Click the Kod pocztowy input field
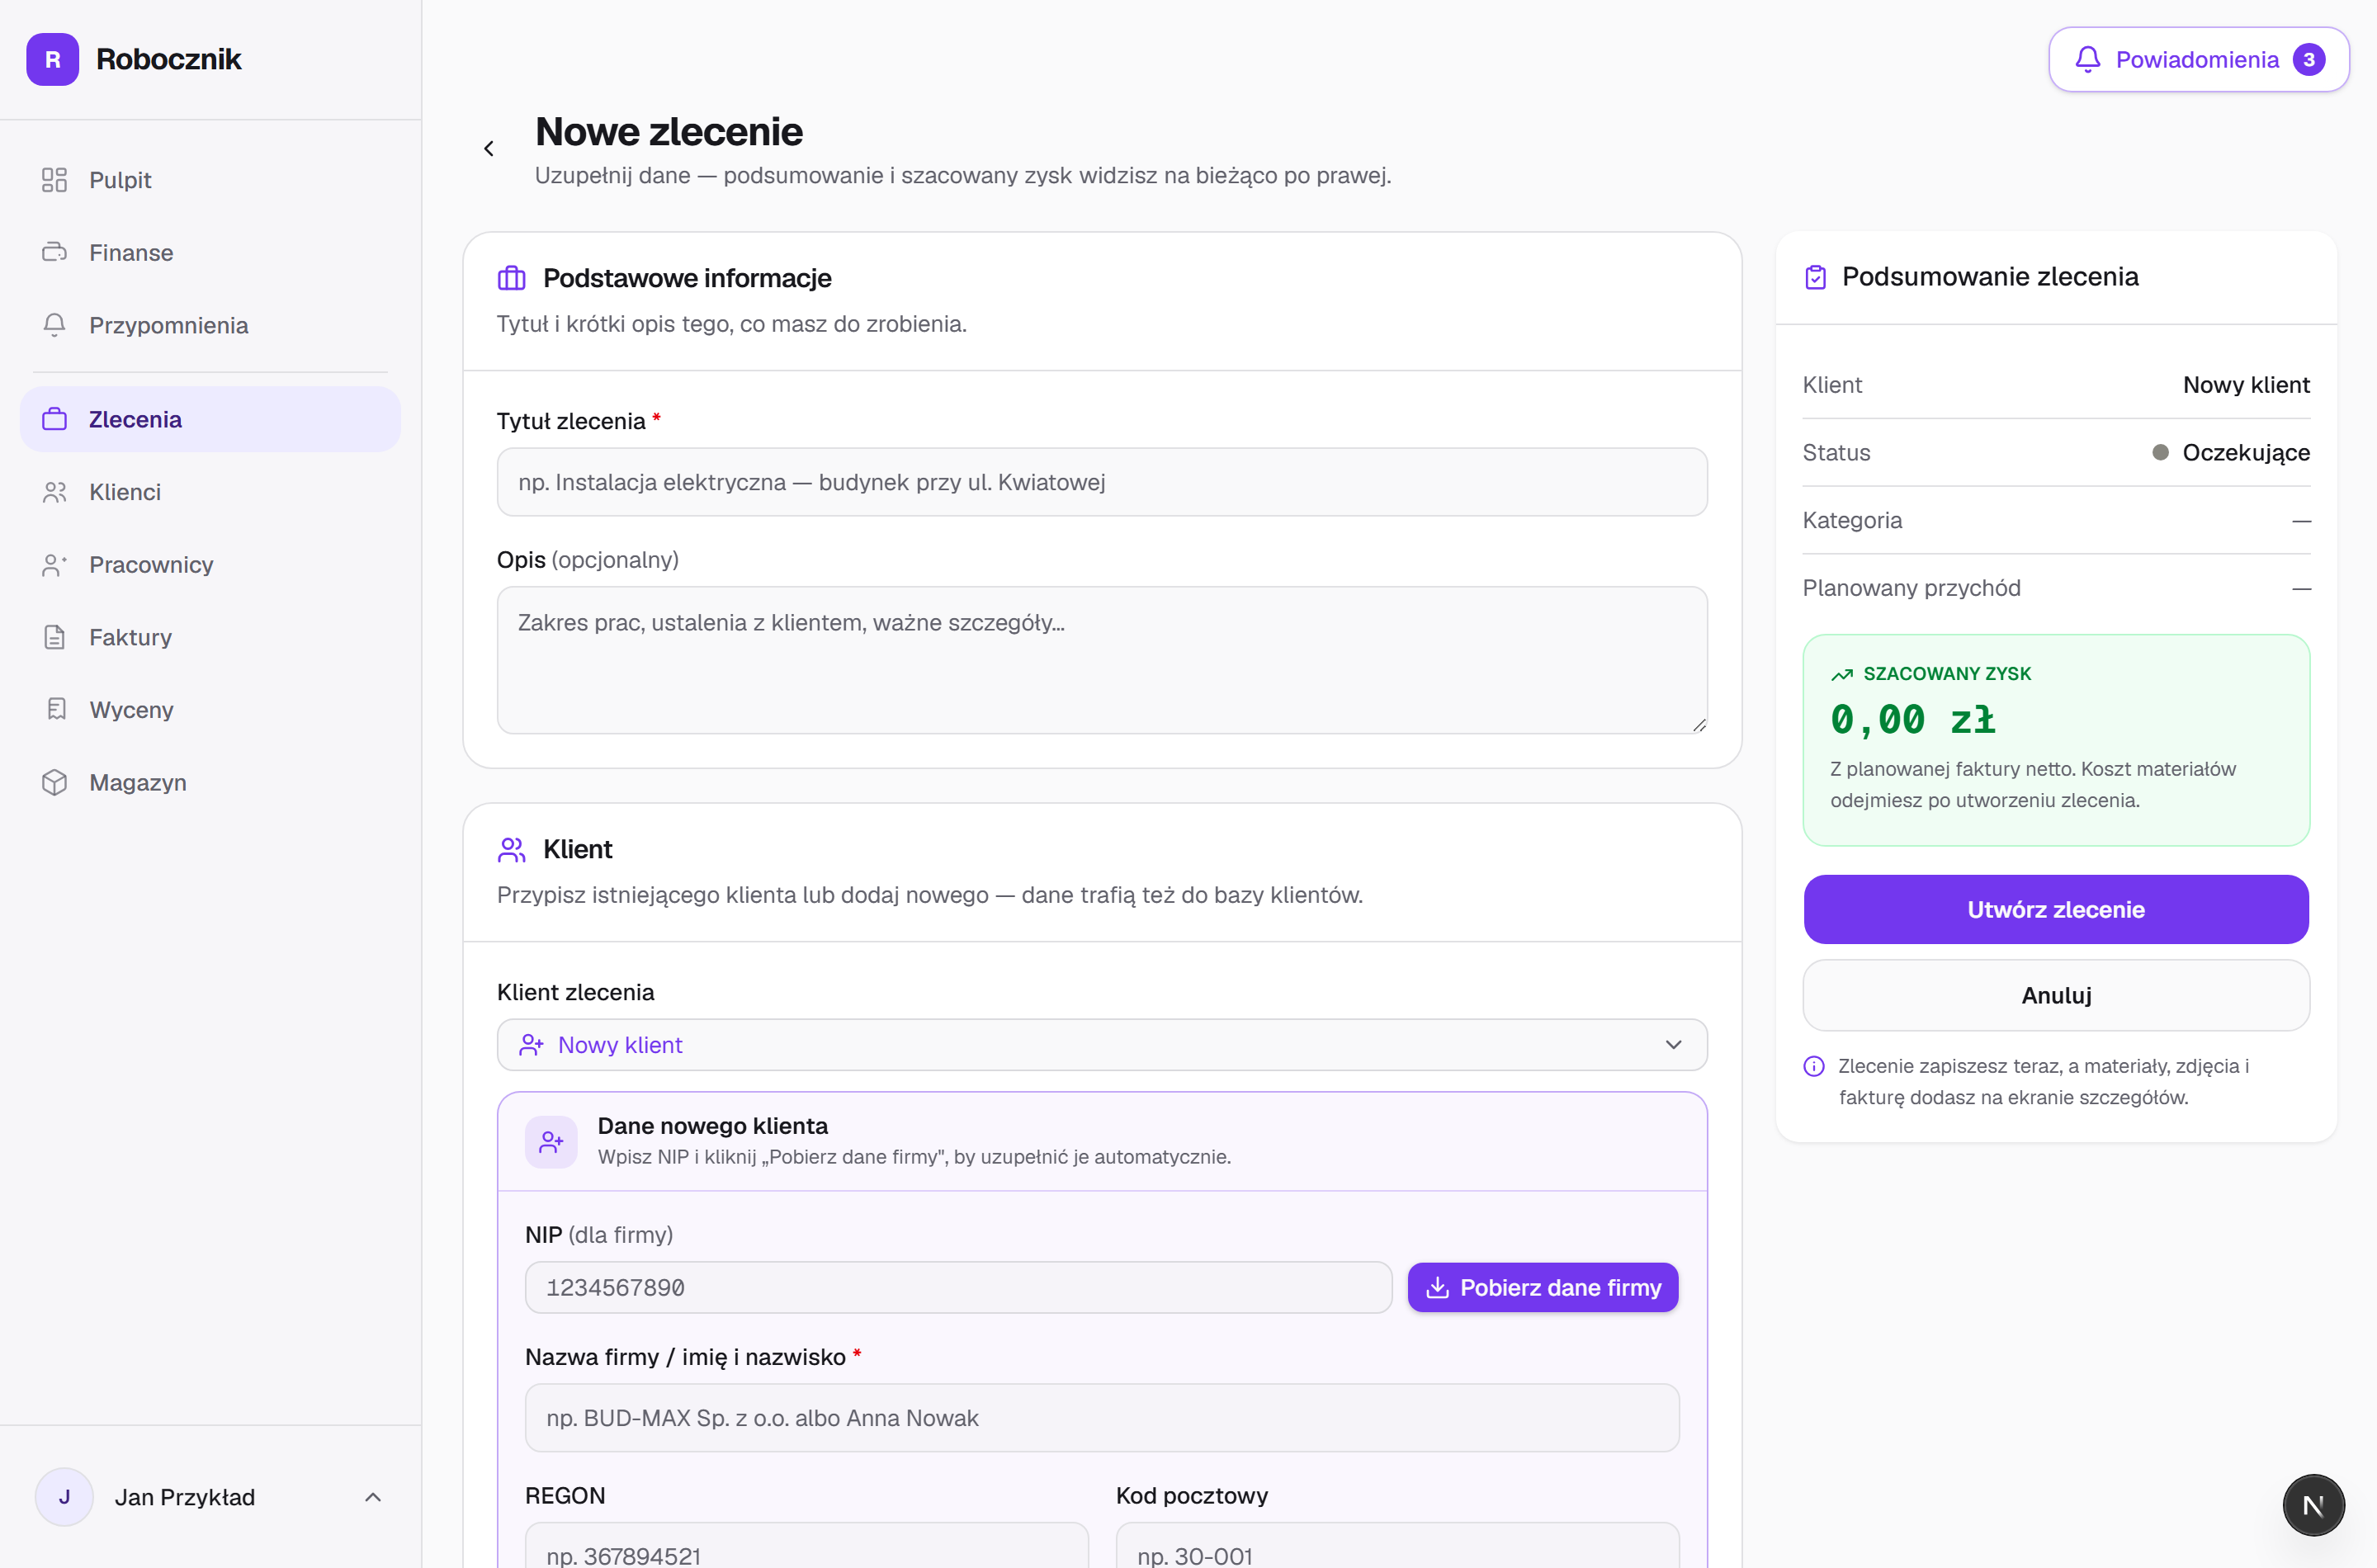 [x=1397, y=1545]
